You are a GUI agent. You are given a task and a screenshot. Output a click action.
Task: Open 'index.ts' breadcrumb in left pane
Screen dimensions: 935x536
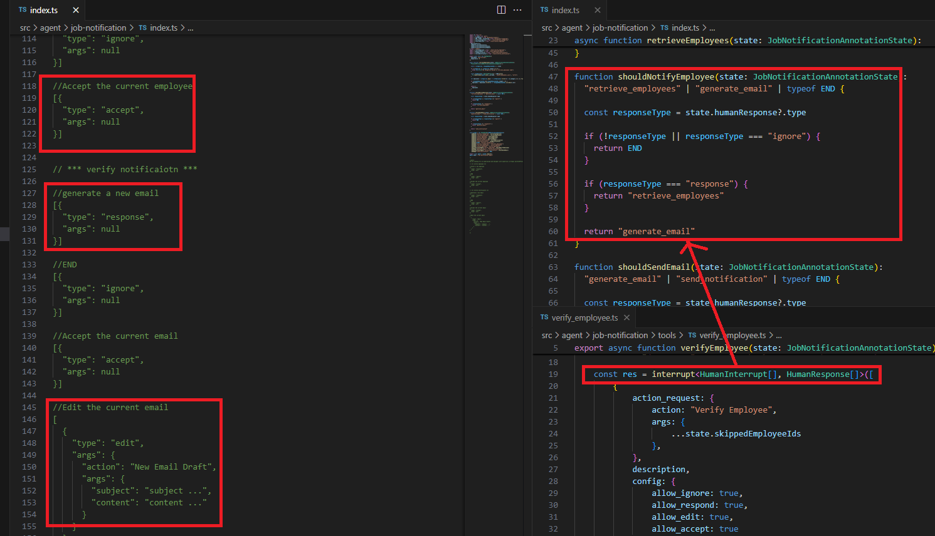coord(164,28)
